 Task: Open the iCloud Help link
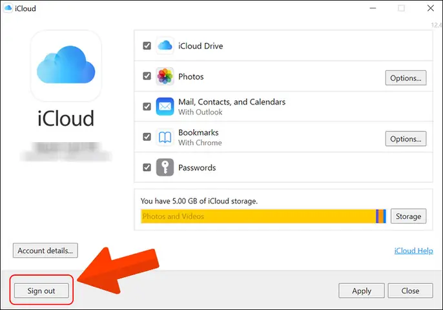tap(413, 251)
